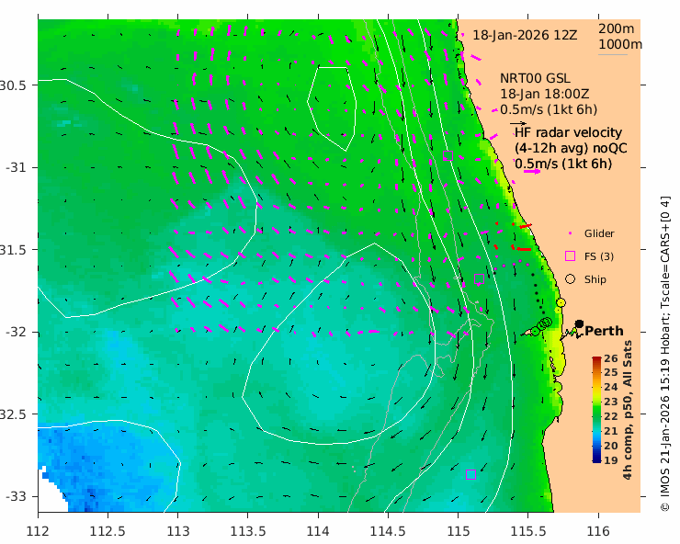Click the magenta HF radar reference arrow
680x544 pixels.
pos(532,171)
